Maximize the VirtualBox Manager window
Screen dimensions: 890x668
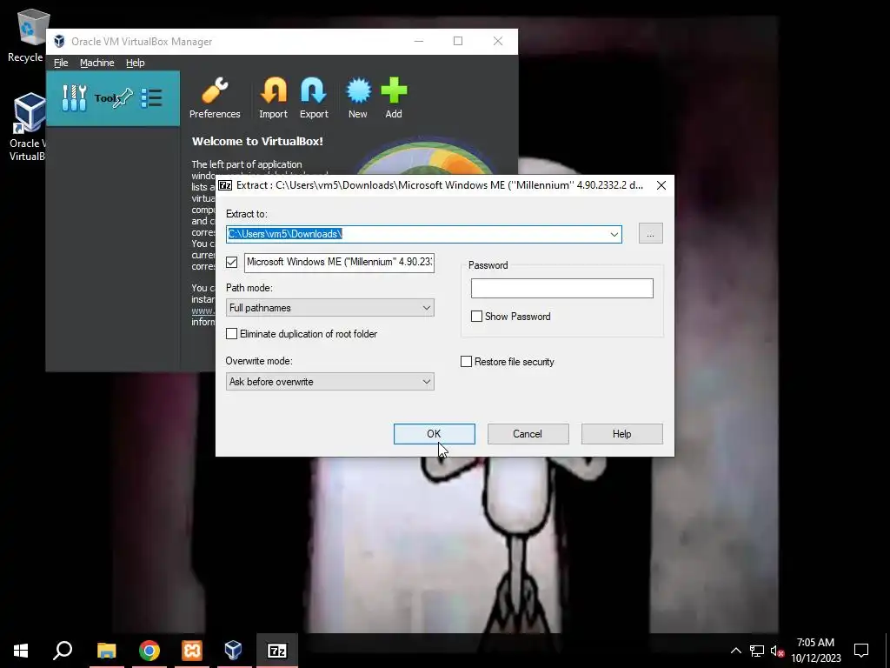click(x=458, y=41)
